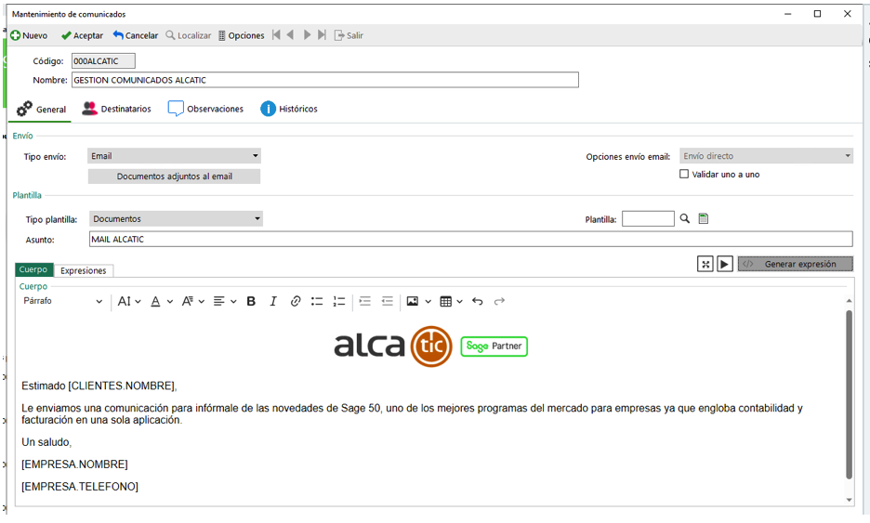Click the [CLIENTES.NOMBRE] text in body
The image size is (870, 523).
pos(123,386)
